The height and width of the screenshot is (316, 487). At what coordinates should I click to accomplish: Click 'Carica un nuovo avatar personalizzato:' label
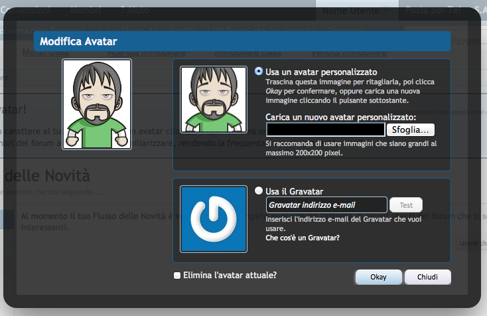click(x=340, y=117)
